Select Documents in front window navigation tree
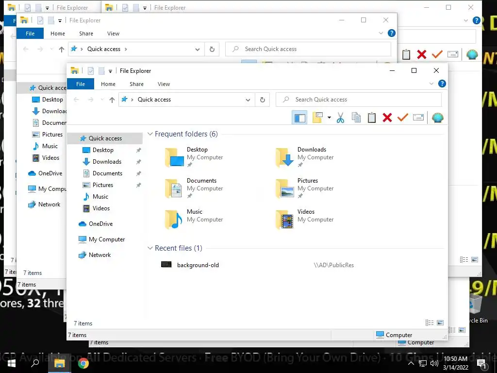This screenshot has width=497, height=373. (107, 173)
